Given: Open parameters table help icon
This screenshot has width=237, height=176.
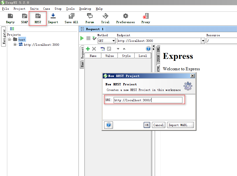Looking at the screenshot, I should pos(148,49).
